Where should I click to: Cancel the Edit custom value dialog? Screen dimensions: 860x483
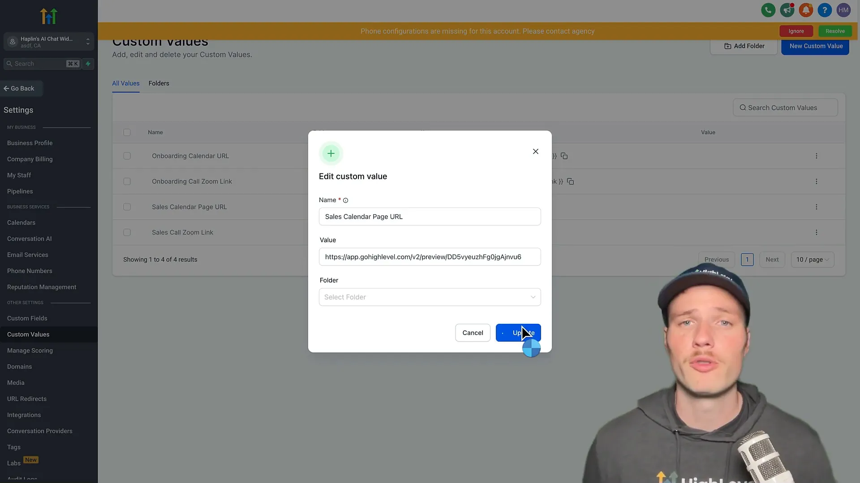point(473,333)
